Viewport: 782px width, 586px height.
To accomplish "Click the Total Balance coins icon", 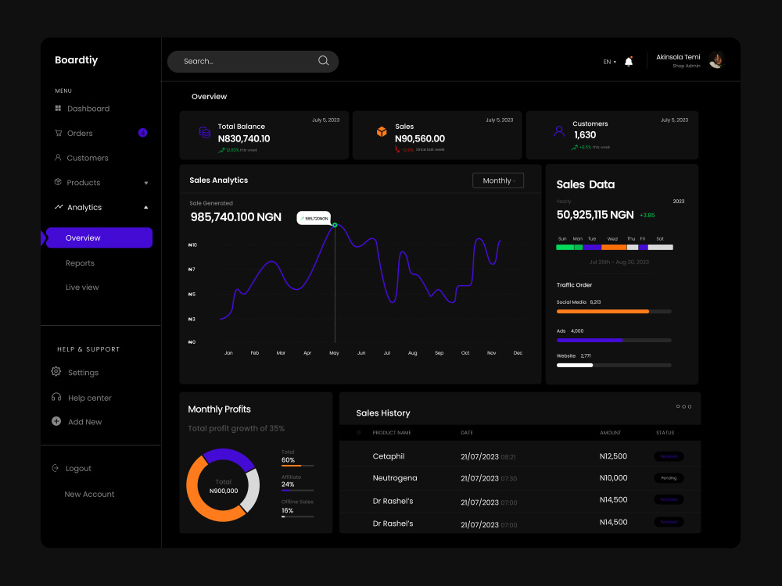I will click(204, 133).
